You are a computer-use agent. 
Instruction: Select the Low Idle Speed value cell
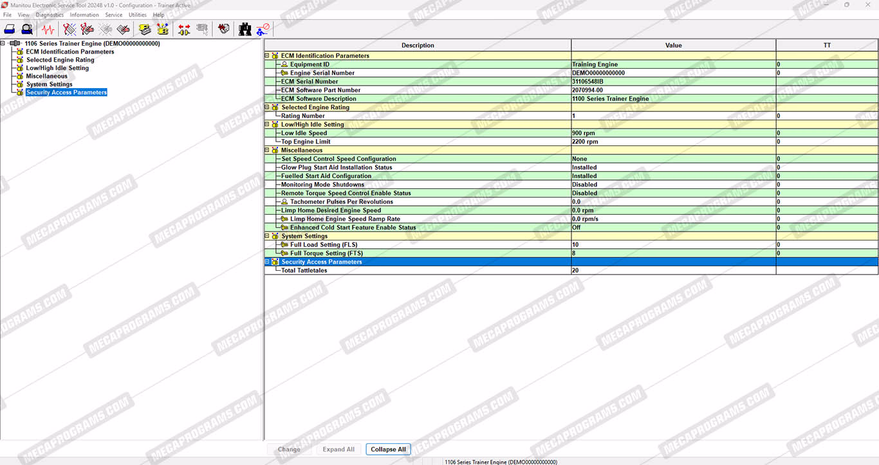pos(672,133)
